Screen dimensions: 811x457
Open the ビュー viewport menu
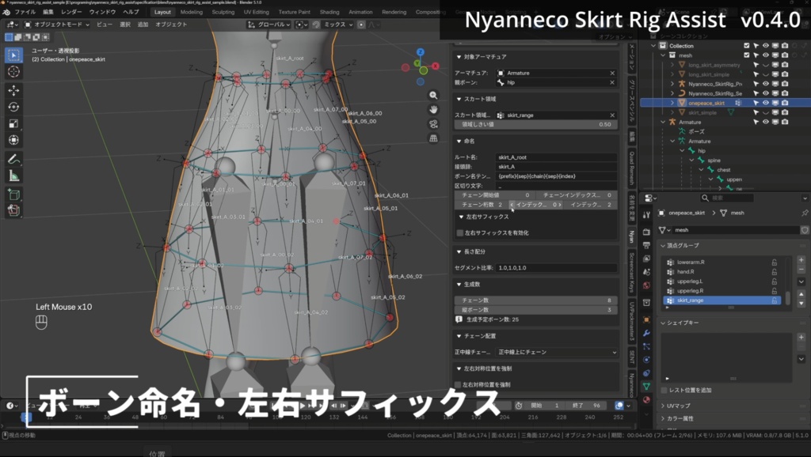[104, 25]
